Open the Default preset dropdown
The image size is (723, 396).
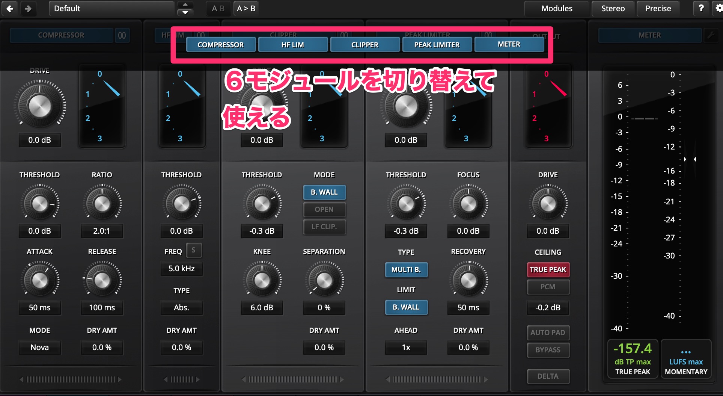pyautogui.click(x=111, y=8)
